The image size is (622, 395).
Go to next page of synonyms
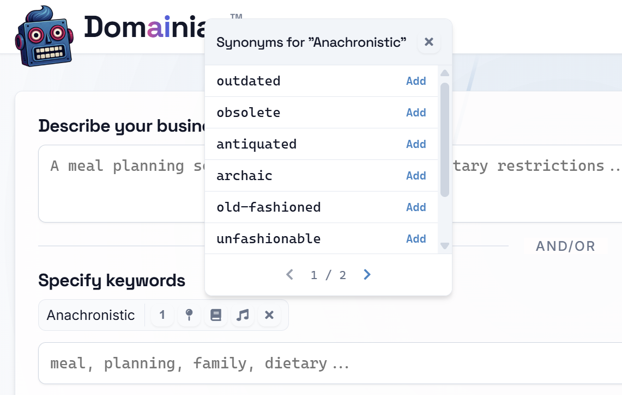coord(366,275)
